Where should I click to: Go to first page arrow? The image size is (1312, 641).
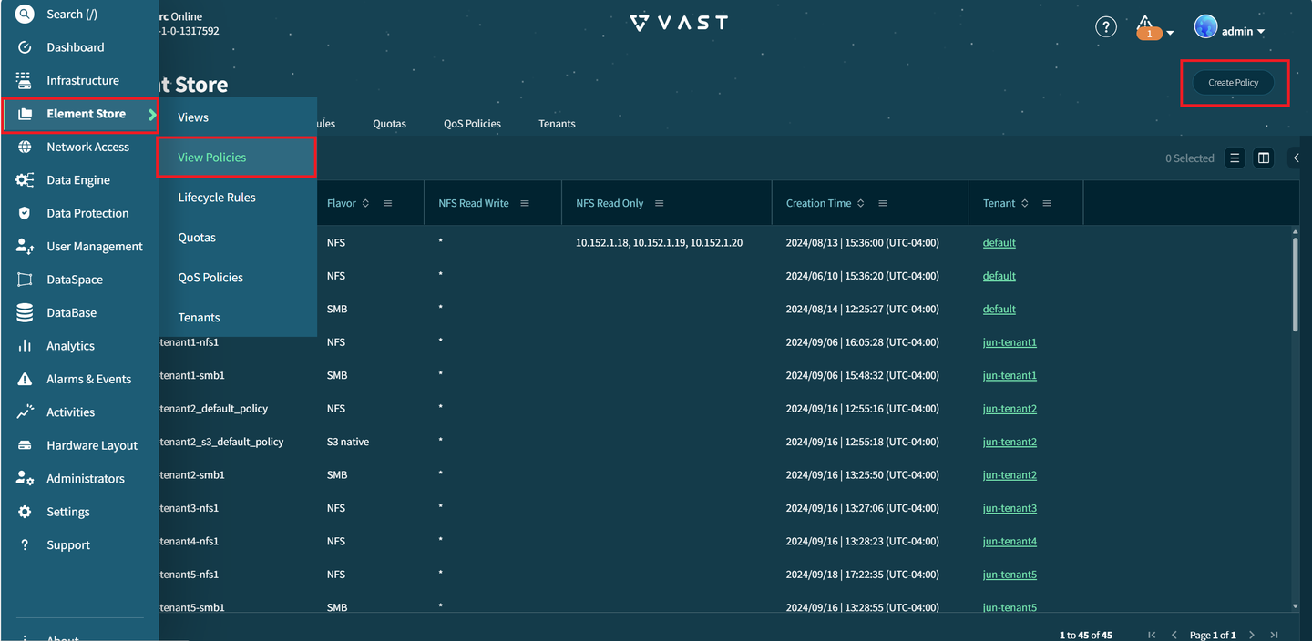point(1153,635)
